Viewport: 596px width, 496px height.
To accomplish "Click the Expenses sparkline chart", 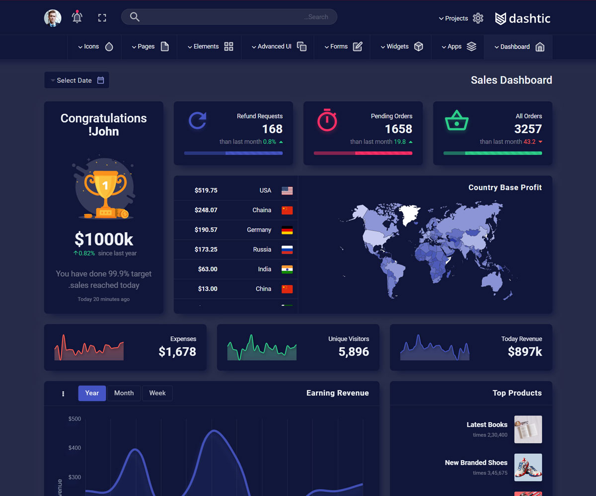I will click(x=89, y=347).
